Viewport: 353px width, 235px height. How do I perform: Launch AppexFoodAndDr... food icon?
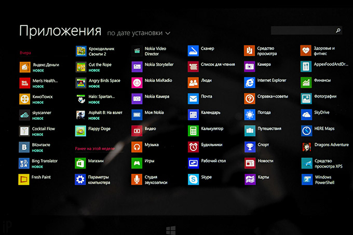(306, 67)
